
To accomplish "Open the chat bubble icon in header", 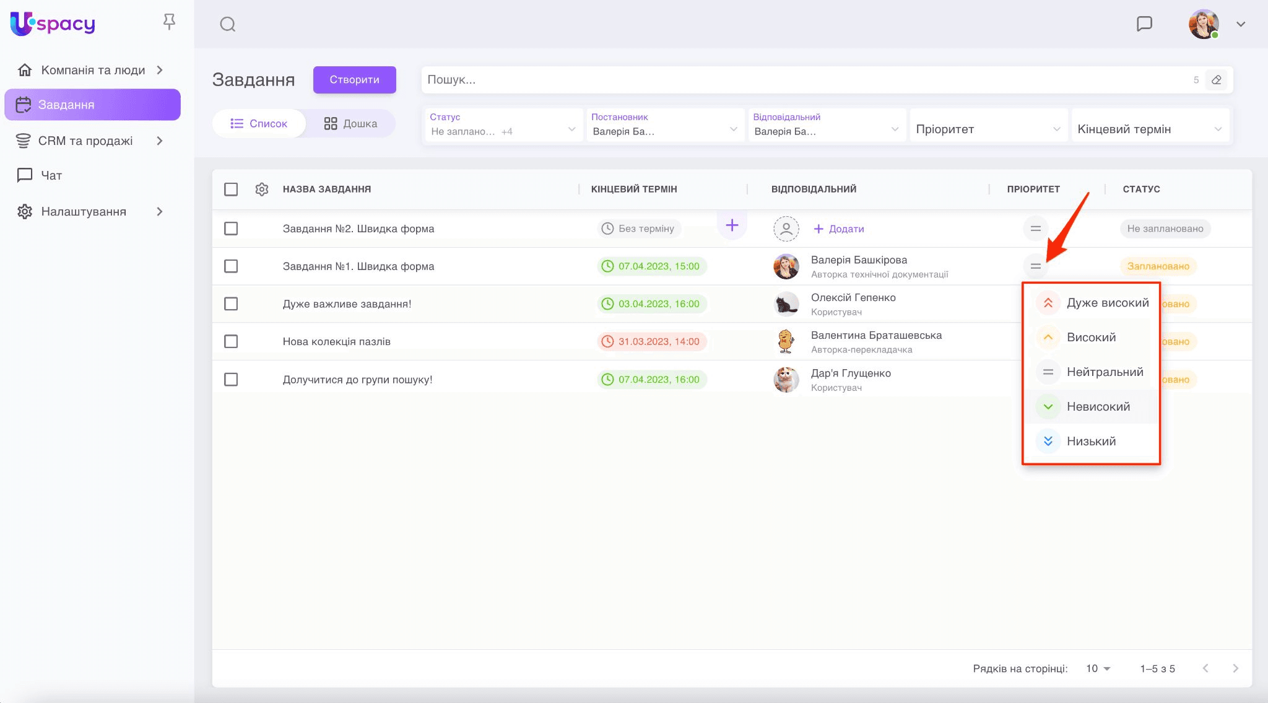I will (x=1144, y=24).
